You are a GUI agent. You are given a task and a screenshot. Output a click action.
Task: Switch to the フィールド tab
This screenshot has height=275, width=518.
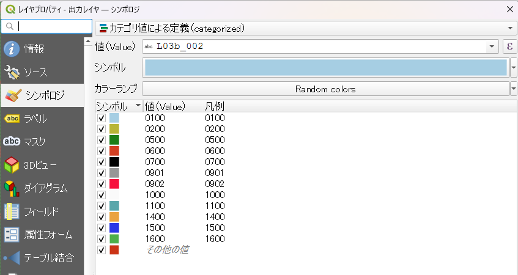click(x=42, y=211)
